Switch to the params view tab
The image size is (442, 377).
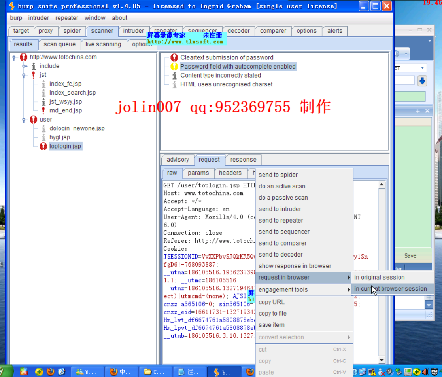coord(198,173)
